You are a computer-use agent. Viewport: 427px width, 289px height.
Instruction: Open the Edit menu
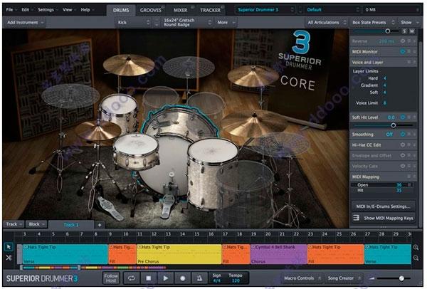coord(27,10)
